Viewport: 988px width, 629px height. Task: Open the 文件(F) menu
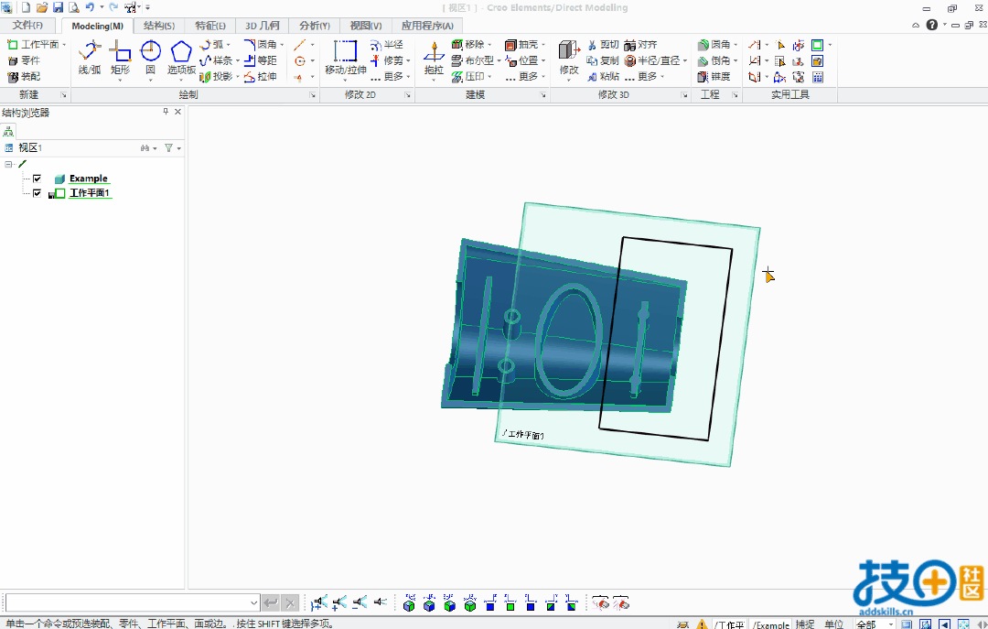click(x=27, y=26)
